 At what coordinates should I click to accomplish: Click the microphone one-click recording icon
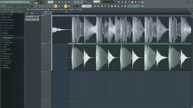click(x=125, y=2)
